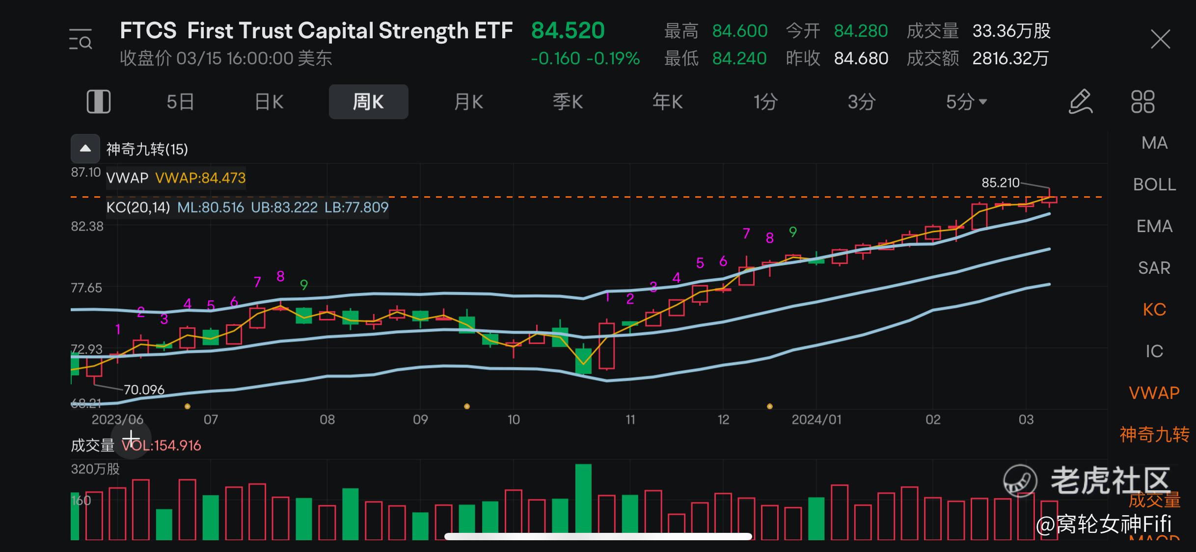The height and width of the screenshot is (552, 1196).
Task: Enable the IC indicator
Action: click(1154, 351)
